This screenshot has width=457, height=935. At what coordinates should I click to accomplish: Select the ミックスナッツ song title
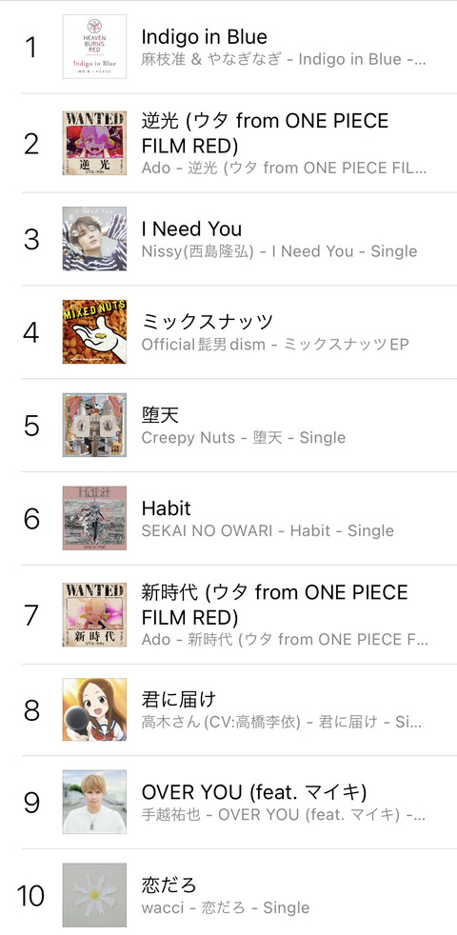pyautogui.click(x=207, y=322)
